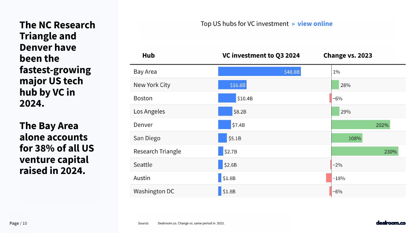Select the "Hub" column header

[148, 56]
